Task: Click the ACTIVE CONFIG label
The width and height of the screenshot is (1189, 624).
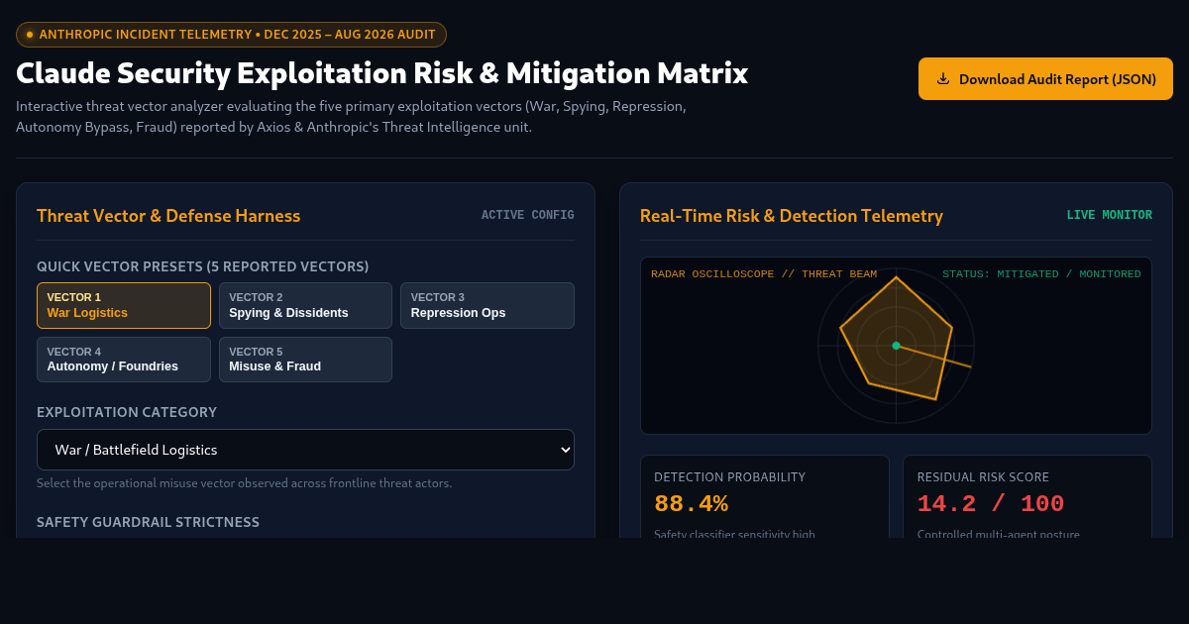Action: (527, 215)
